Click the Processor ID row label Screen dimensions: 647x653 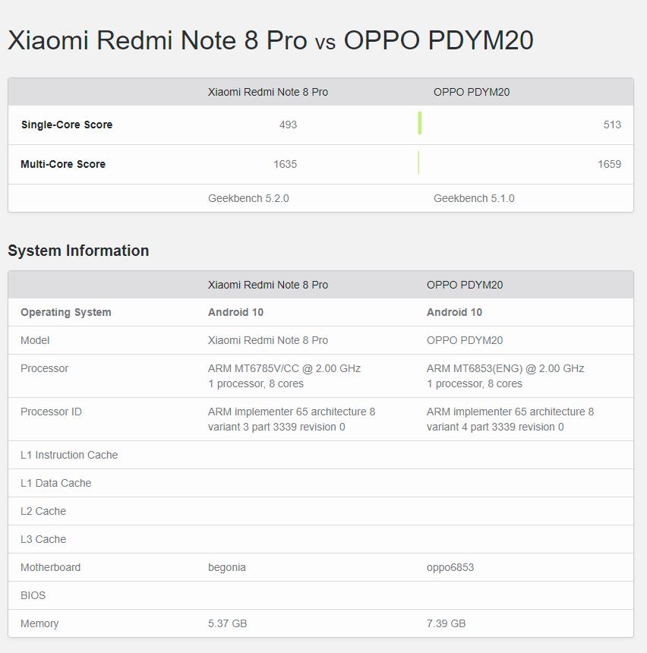(x=51, y=412)
